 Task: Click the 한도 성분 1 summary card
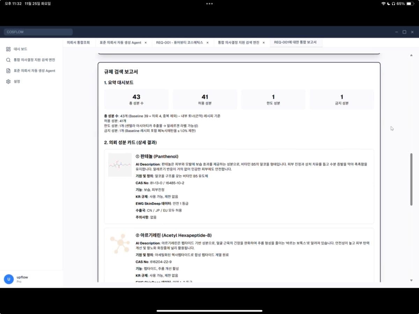273,100
